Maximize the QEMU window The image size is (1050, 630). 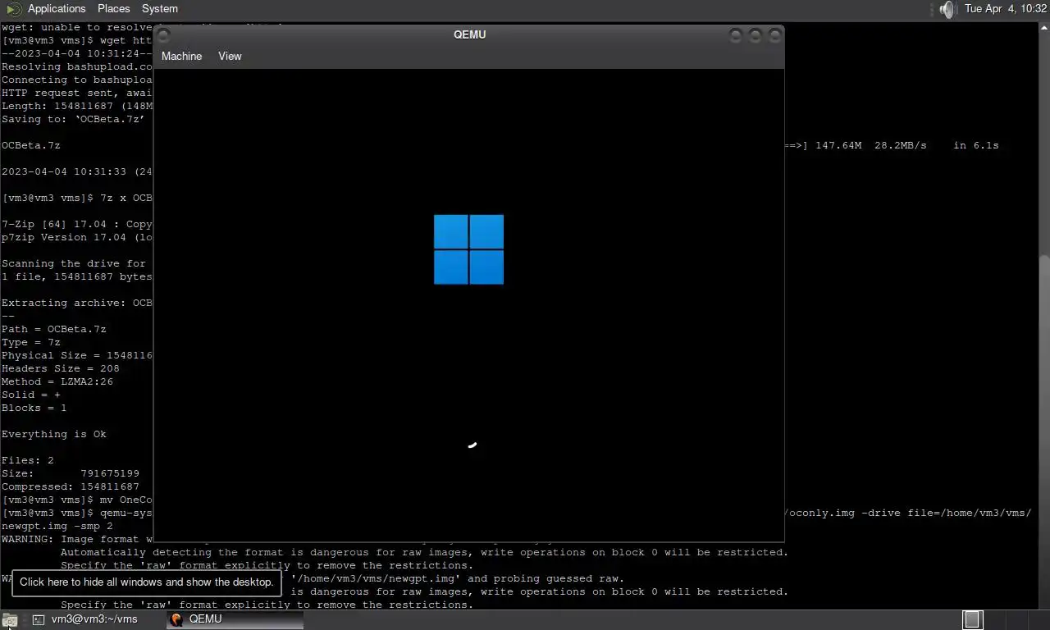[x=755, y=35]
